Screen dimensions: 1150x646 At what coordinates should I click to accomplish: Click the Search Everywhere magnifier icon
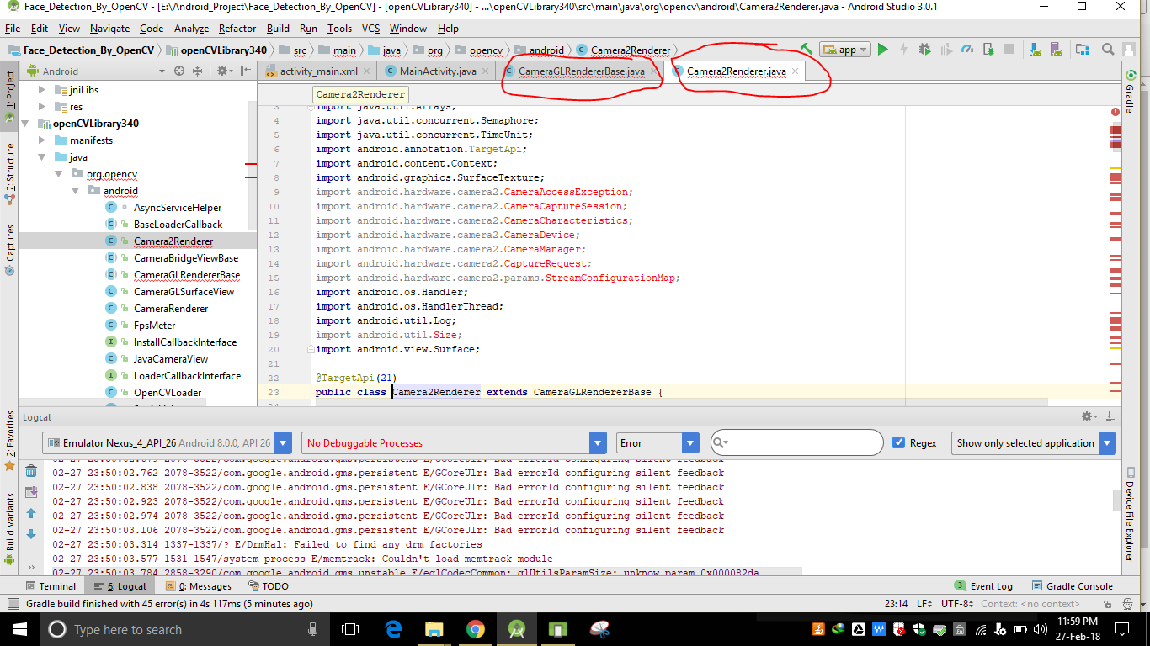pos(1108,50)
